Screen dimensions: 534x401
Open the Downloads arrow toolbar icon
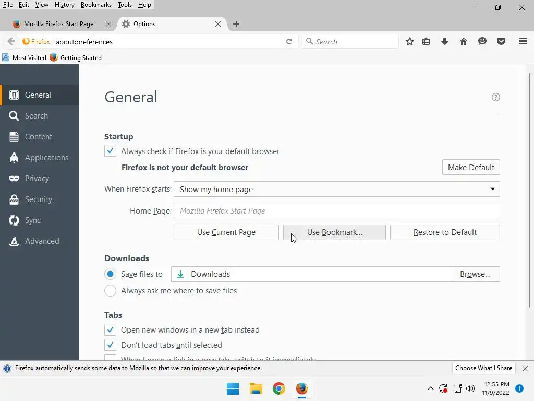(445, 42)
